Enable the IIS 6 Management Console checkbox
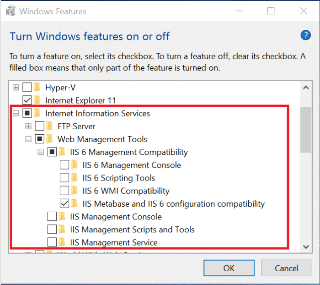This screenshot has width=320, height=285. (64, 165)
